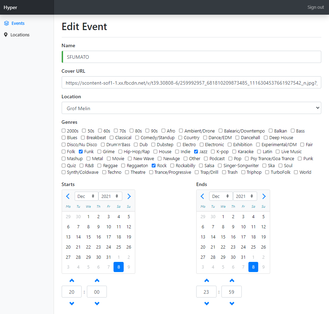Uncheck the Funk genre checkbox
This screenshot has height=314, width=329.
click(x=81, y=152)
